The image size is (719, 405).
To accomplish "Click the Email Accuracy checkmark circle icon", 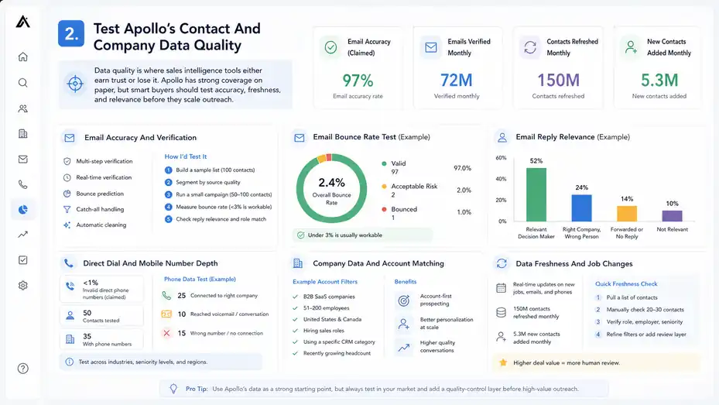I will pyautogui.click(x=330, y=47).
